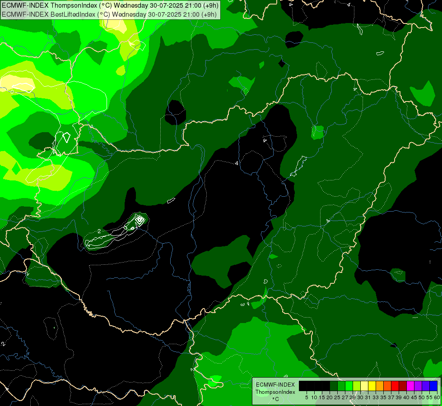Click the legend tick label 30
Image resolution: width=442 pixels, height=406 pixels.
pyautogui.click(x=360, y=397)
